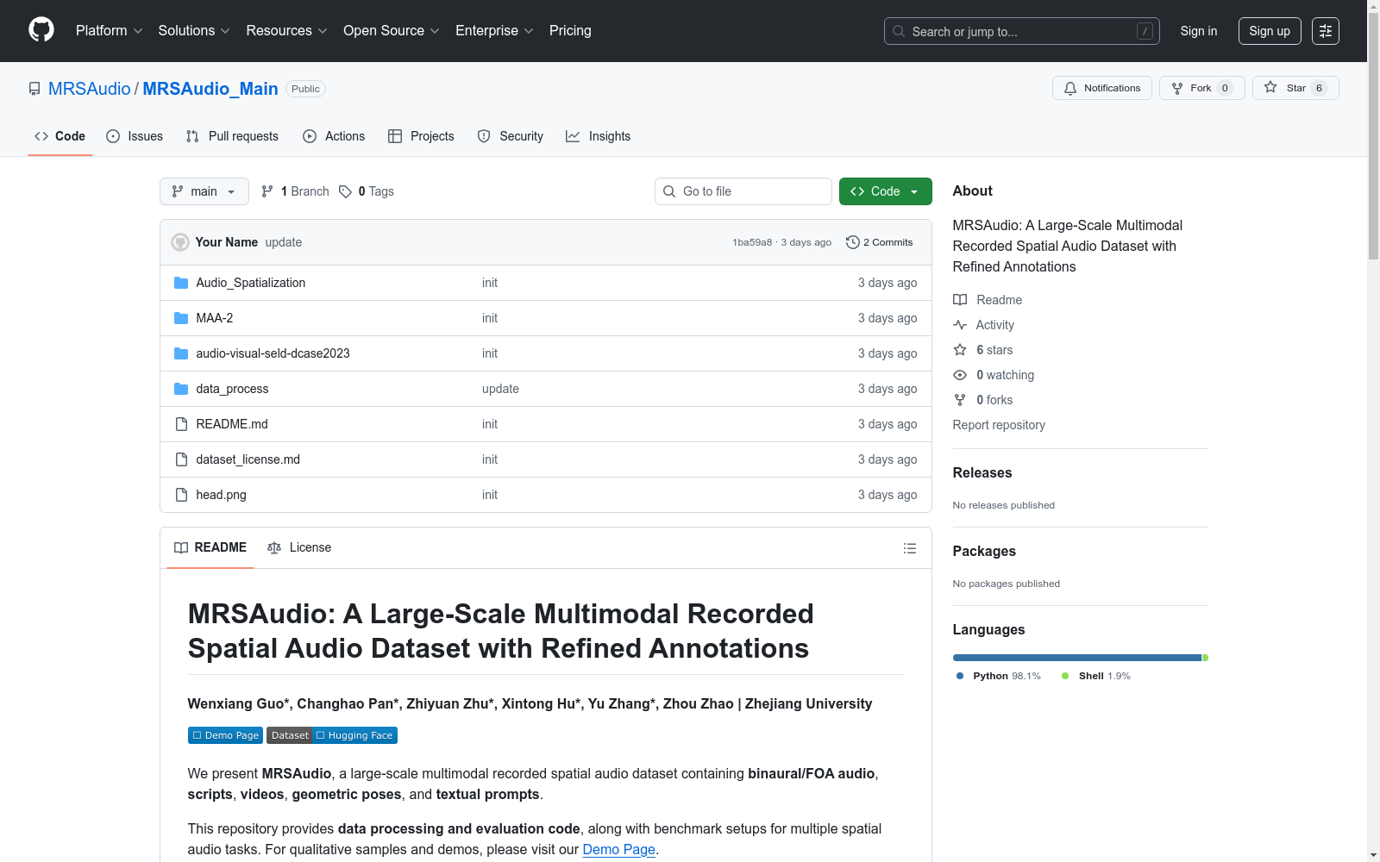Click the data_process folder icon
Image resolution: width=1380 pixels, height=862 pixels.
click(181, 389)
